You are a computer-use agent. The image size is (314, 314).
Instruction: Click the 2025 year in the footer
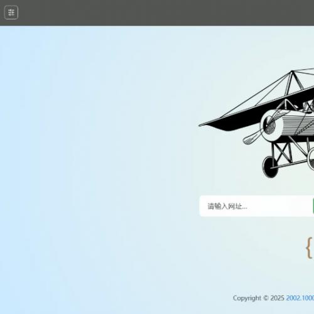point(277,298)
